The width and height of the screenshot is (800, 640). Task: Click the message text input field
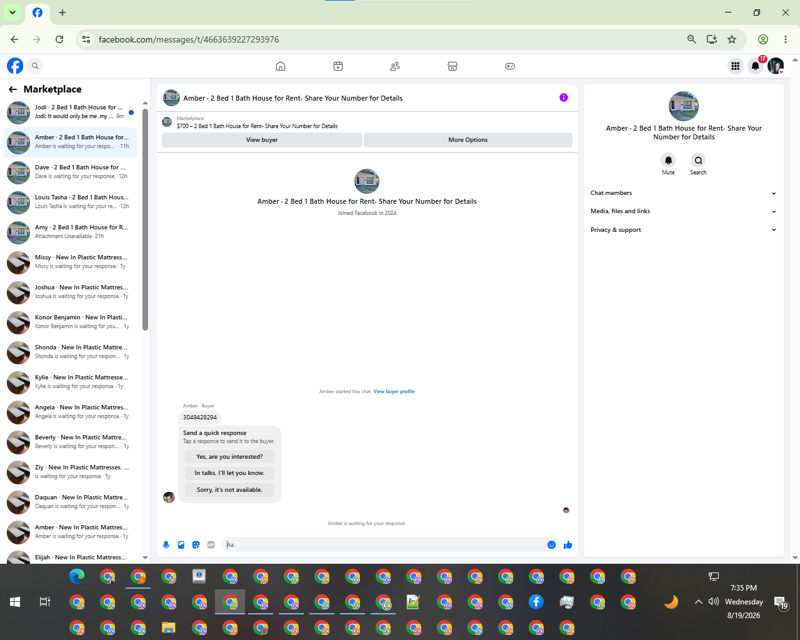[x=384, y=545]
